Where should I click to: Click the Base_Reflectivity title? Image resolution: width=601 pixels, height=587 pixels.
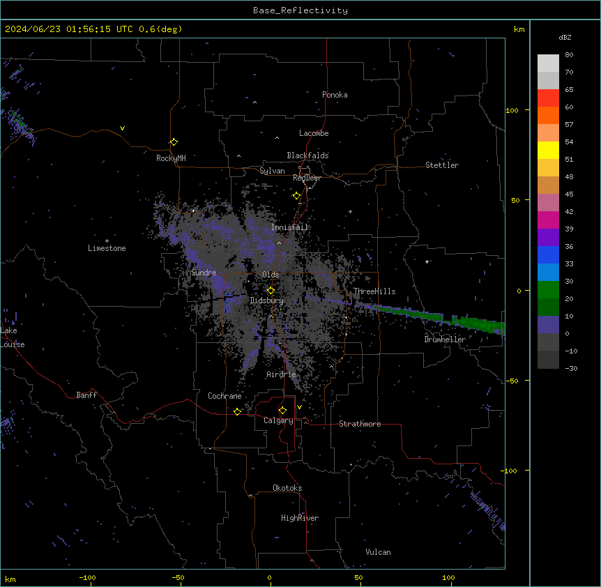[300, 10]
